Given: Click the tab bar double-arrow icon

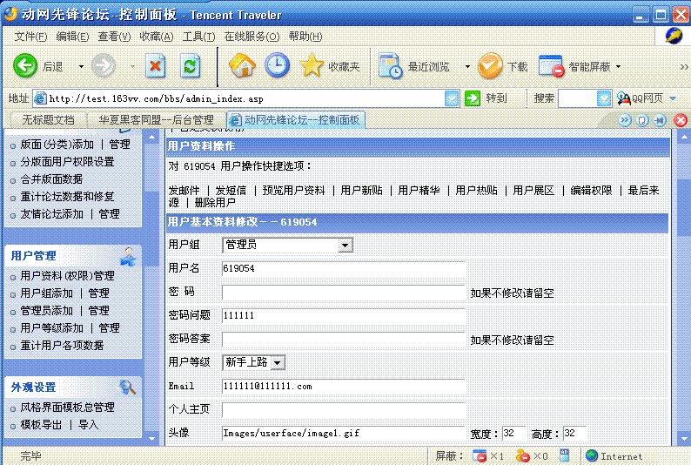Looking at the screenshot, I should (x=625, y=120).
